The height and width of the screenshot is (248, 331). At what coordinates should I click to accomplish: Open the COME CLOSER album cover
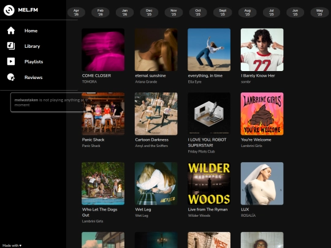coord(103,50)
